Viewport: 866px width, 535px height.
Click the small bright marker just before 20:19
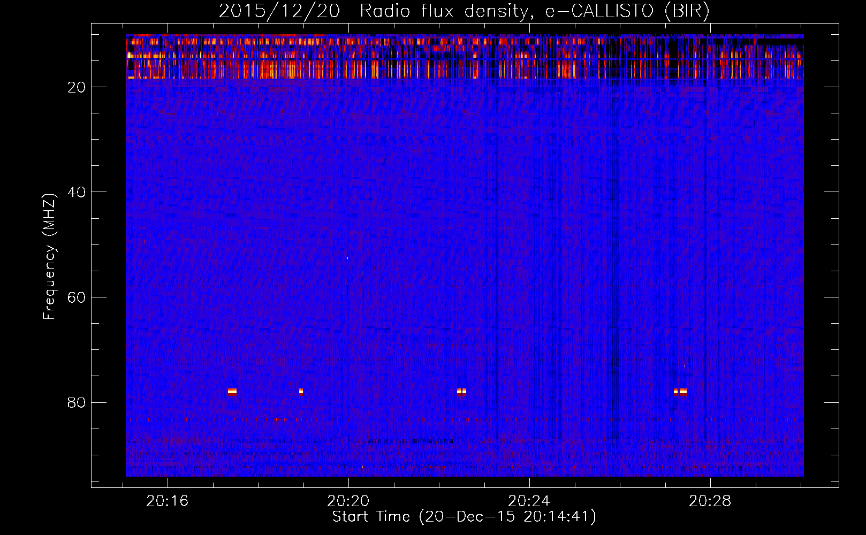[301, 392]
